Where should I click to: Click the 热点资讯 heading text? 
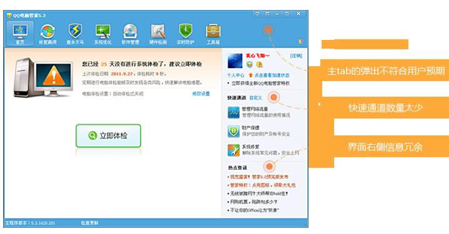237,168
